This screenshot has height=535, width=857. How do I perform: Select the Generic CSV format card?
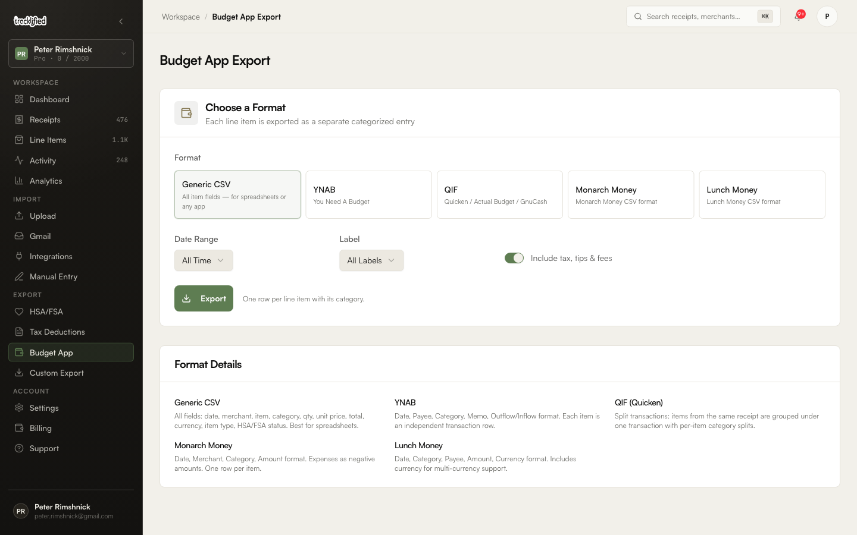point(237,195)
